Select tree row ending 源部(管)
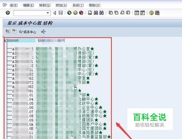This screenshot has height=139, width=182. click(x=55, y=57)
